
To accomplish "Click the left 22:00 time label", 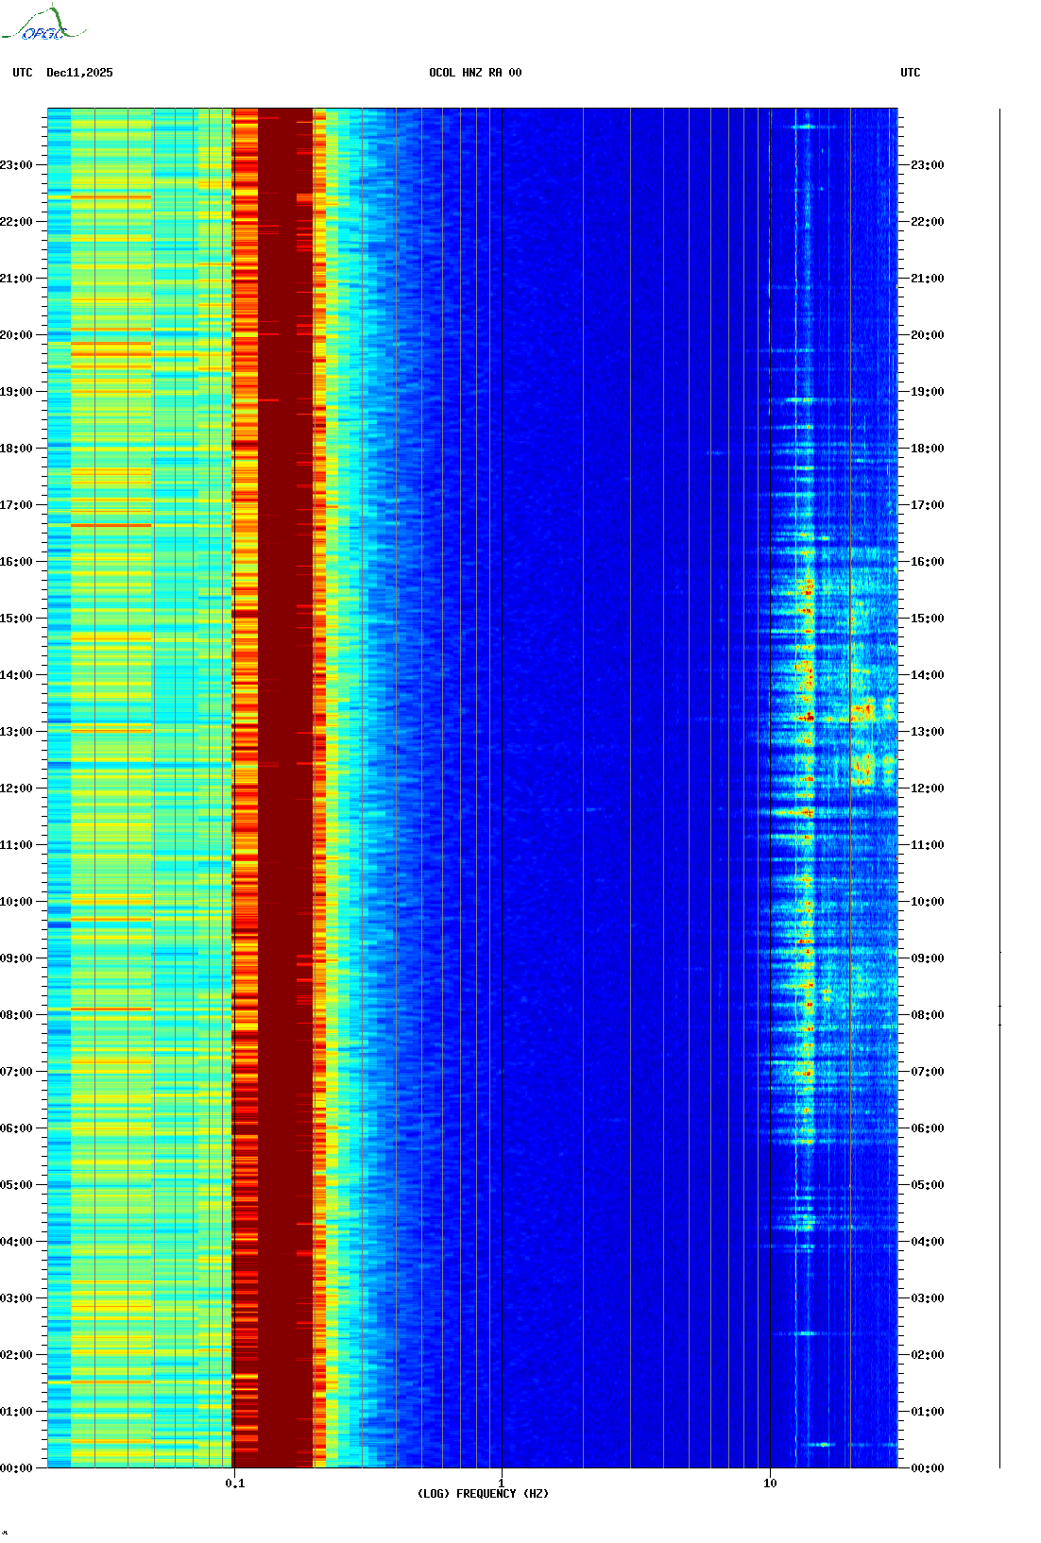I will [x=16, y=222].
